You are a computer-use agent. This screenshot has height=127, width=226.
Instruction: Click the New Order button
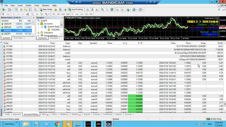46,10
